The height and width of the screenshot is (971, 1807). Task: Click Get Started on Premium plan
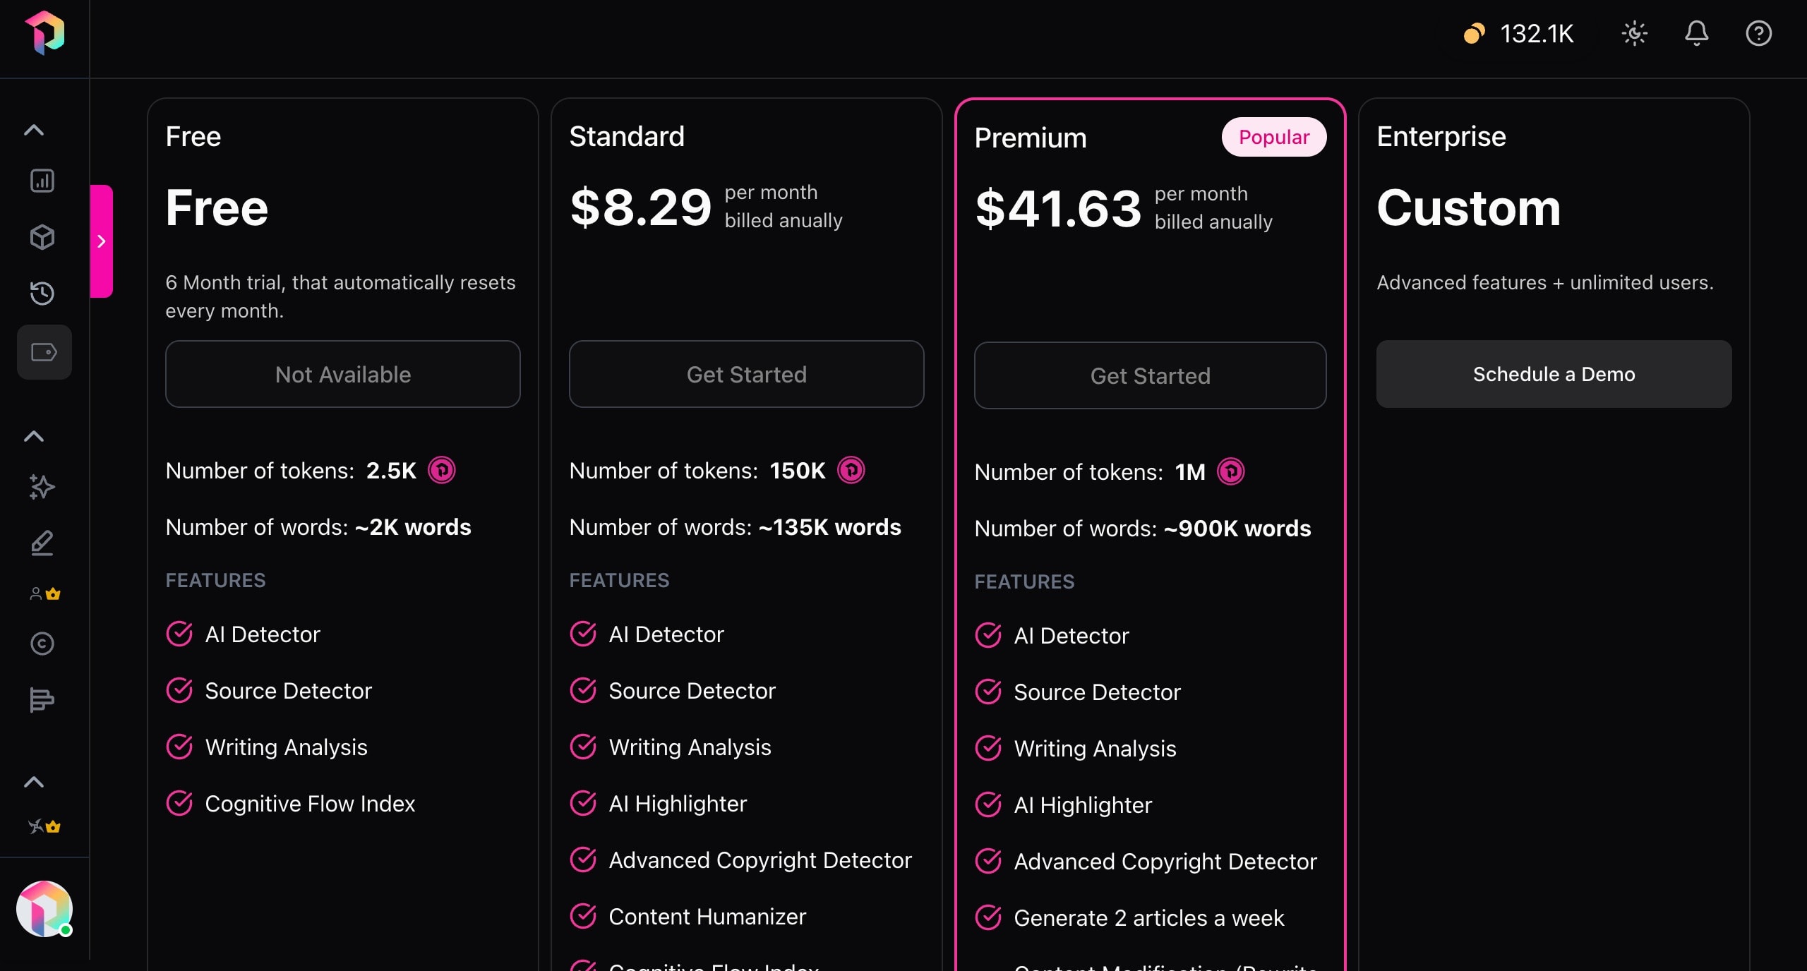click(x=1150, y=375)
